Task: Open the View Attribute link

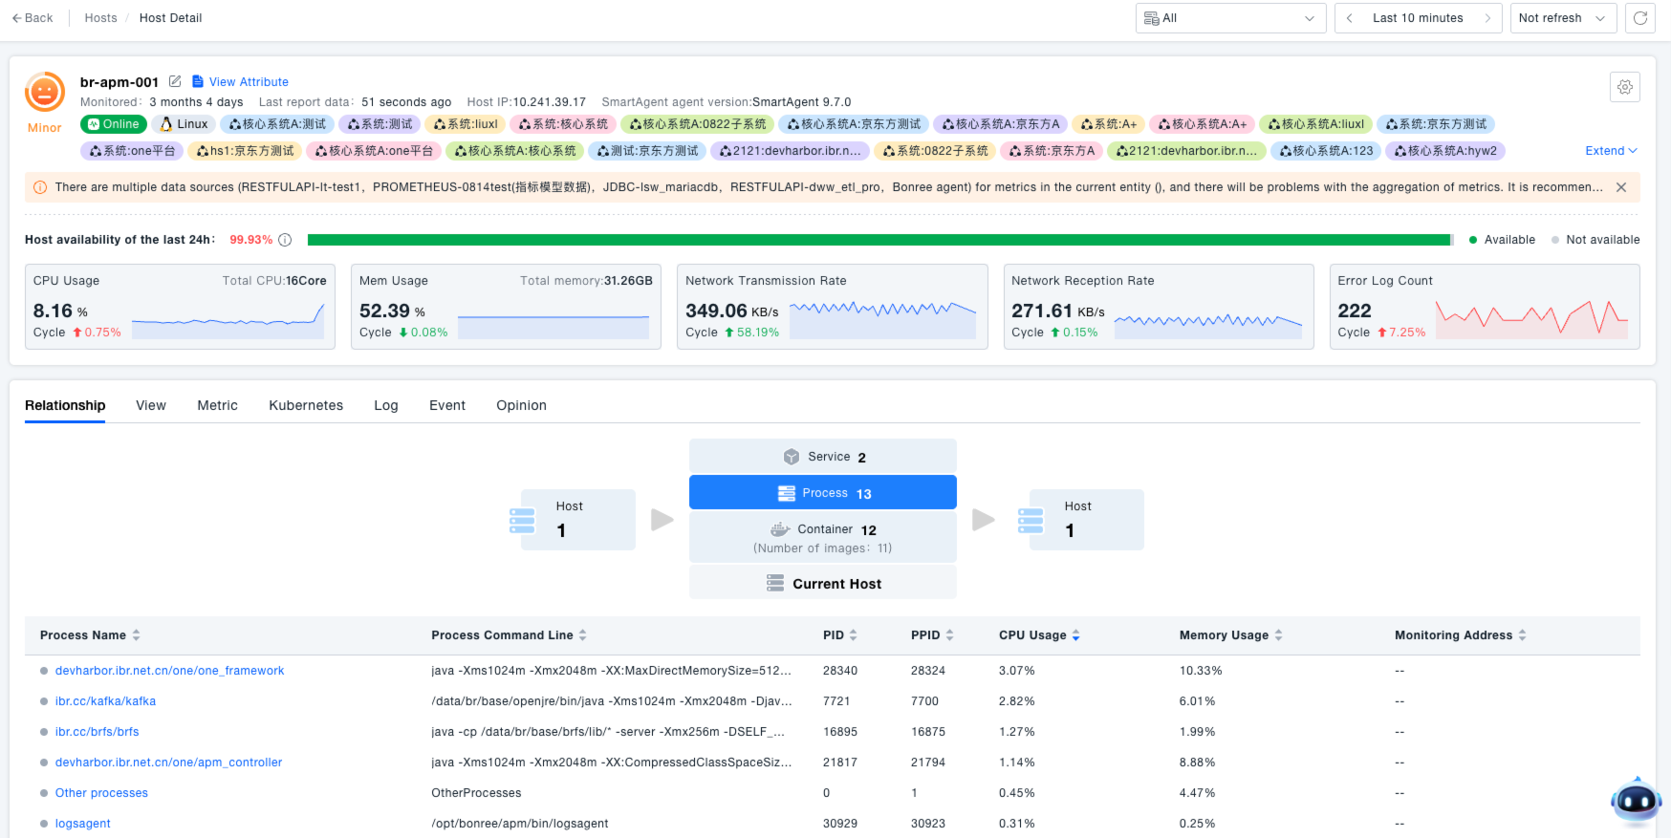Action: 248,82
